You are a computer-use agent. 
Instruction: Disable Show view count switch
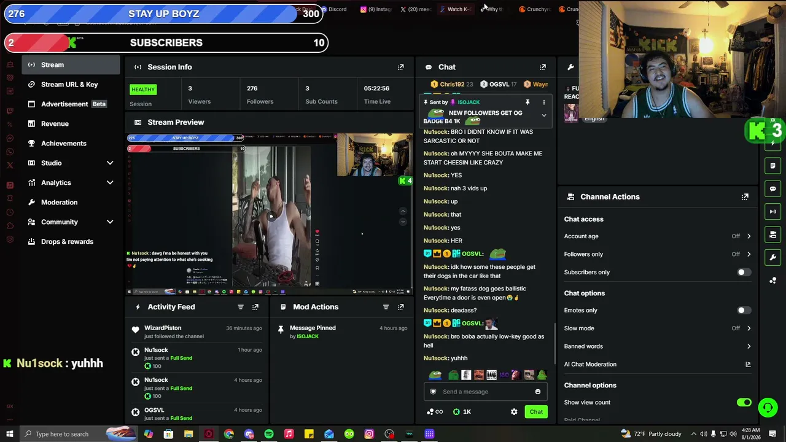coord(744,403)
